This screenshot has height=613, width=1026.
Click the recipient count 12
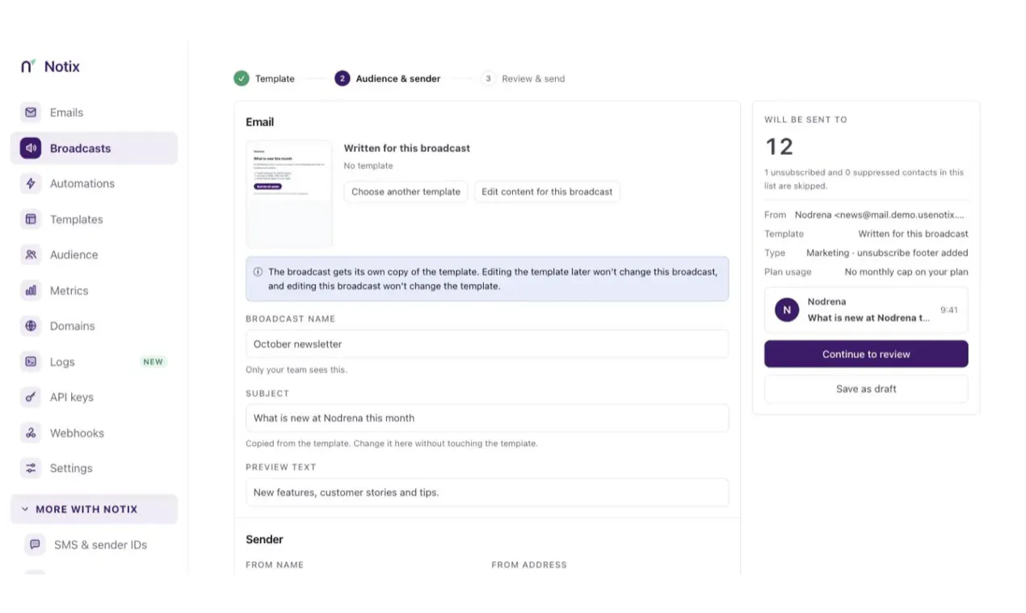tap(780, 147)
